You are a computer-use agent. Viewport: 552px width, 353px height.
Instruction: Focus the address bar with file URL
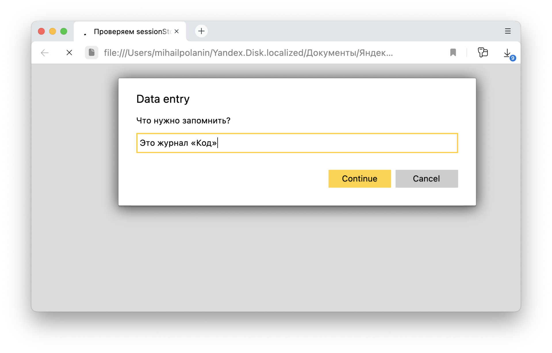(x=248, y=53)
